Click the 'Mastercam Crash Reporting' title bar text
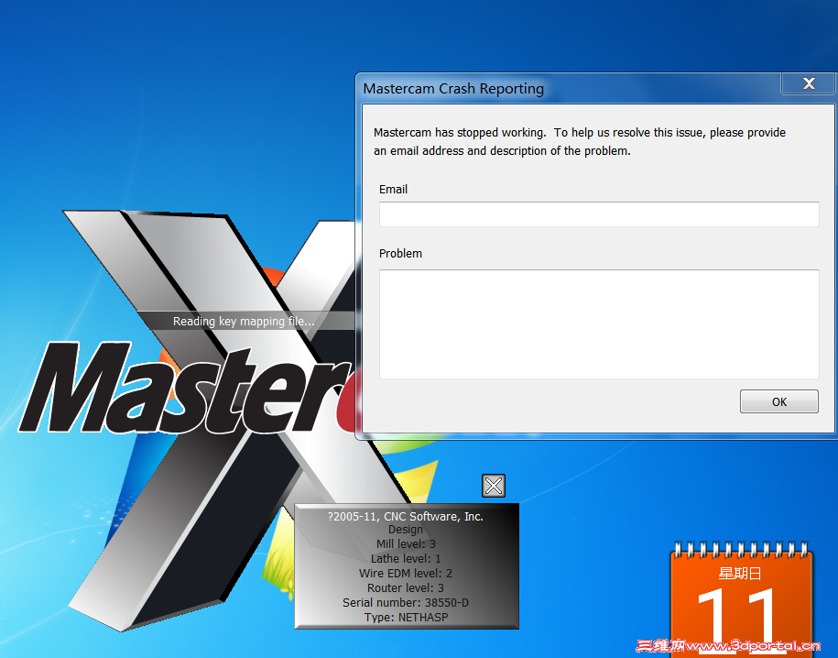Image resolution: width=838 pixels, height=658 pixels. click(453, 88)
